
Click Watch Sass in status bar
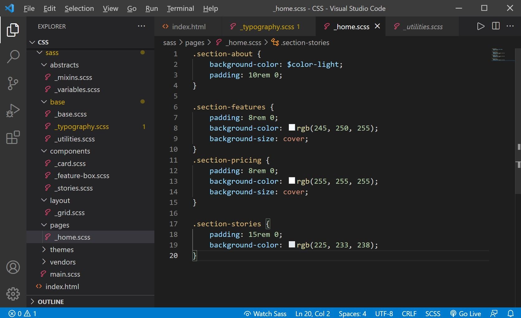(265, 313)
